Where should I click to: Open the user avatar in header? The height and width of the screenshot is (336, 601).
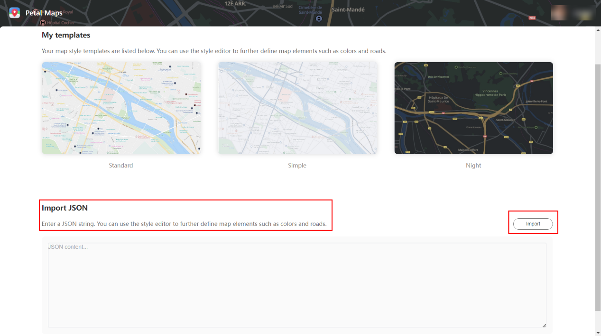point(559,13)
